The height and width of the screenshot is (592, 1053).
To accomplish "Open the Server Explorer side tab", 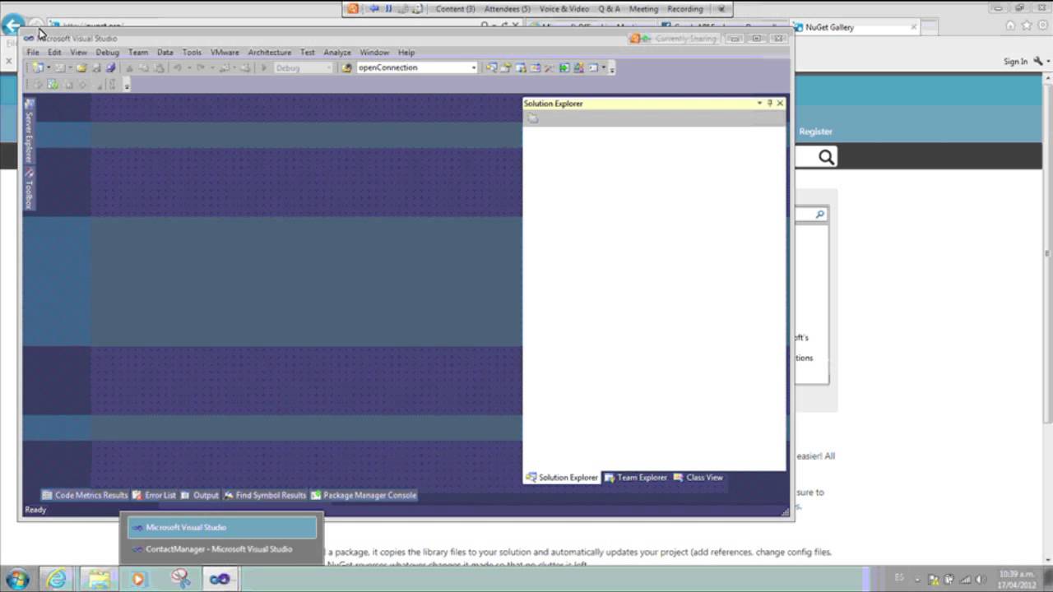I will coord(29,131).
